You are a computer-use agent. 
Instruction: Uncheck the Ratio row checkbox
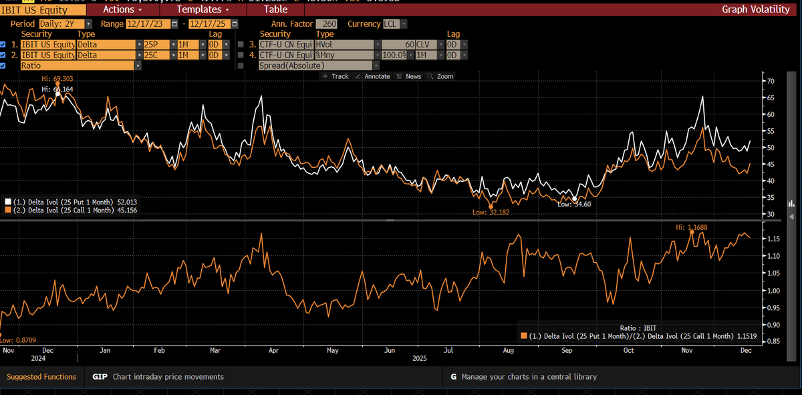click(3, 65)
